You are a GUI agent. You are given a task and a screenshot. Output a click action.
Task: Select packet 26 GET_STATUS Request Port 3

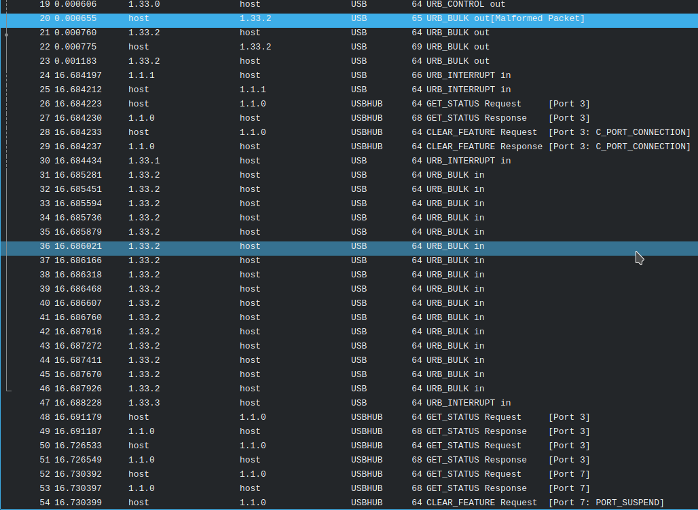[339, 104]
